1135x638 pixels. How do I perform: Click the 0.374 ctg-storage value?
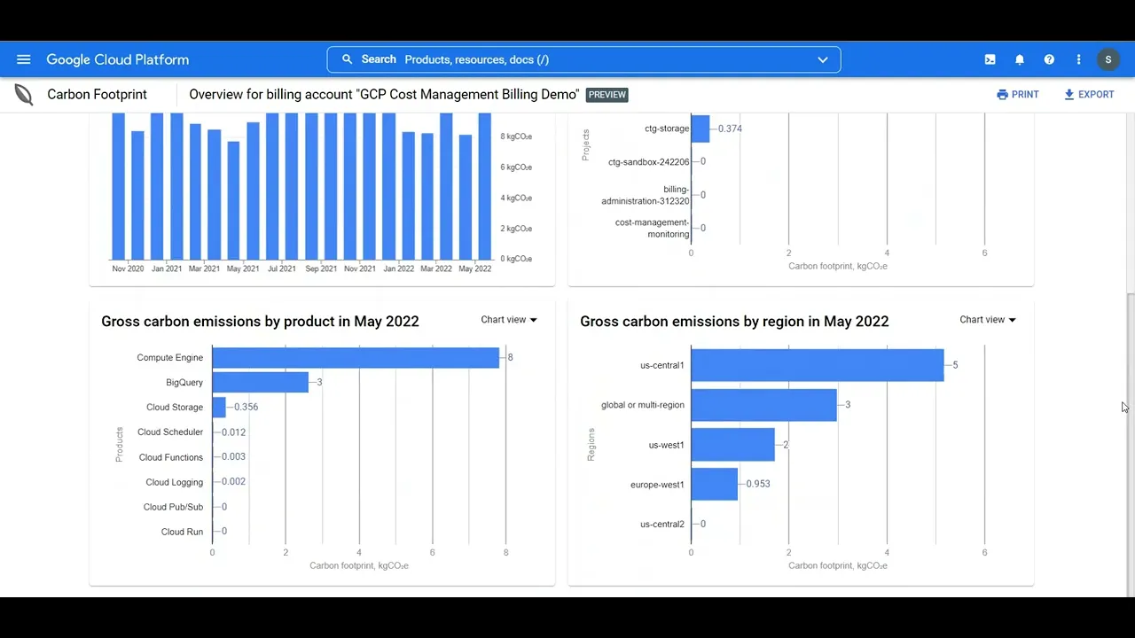coord(731,128)
